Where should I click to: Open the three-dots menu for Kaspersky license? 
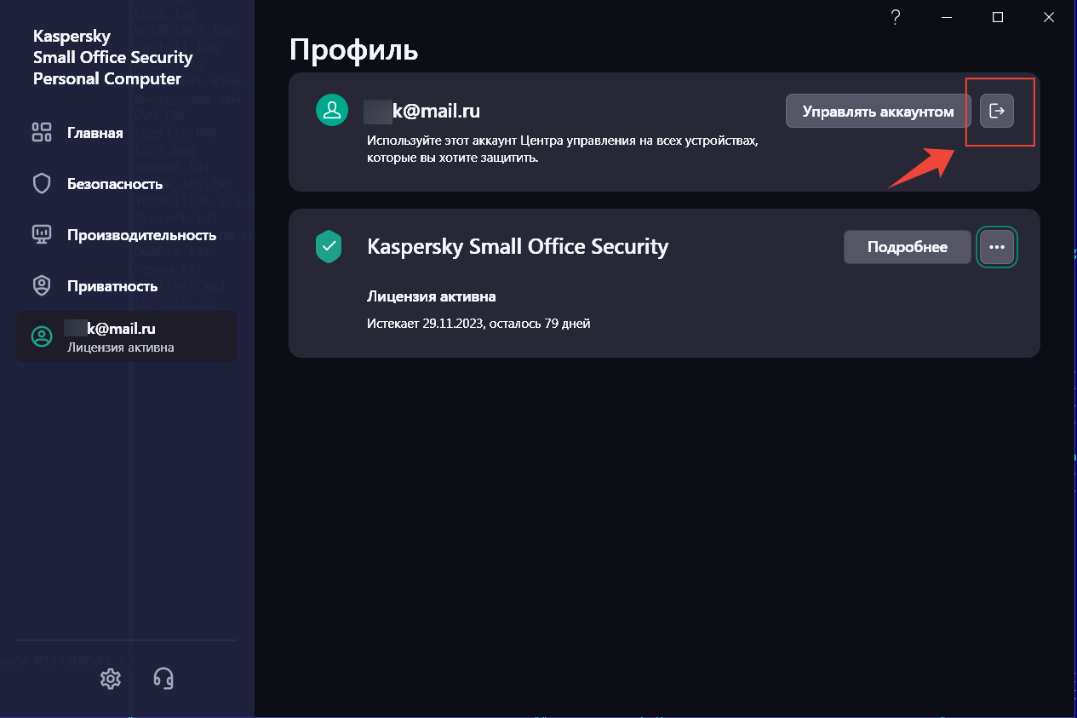(x=997, y=247)
